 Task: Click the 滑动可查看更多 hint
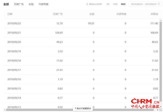point(83,108)
